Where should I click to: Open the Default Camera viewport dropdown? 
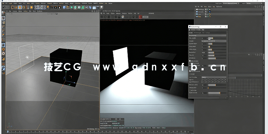click(x=52, y=14)
